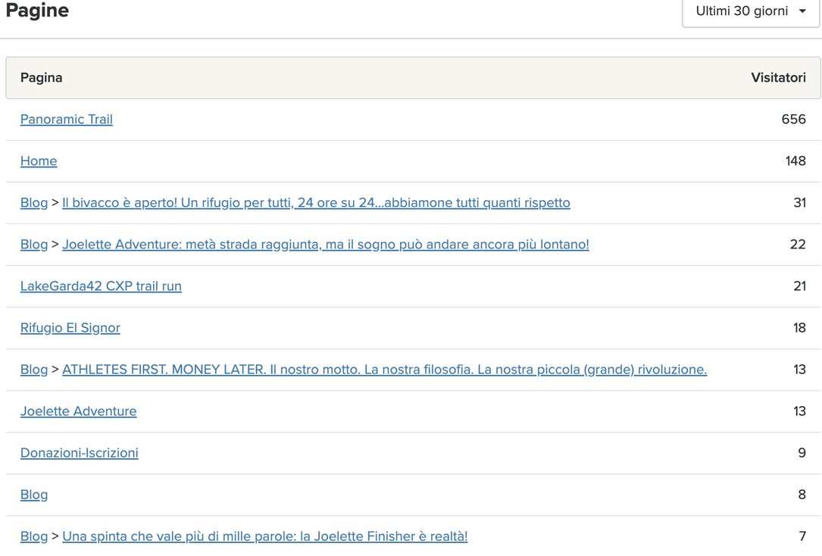Select visitor count 656 for Panoramic Trail
The image size is (822, 556).
pos(794,120)
